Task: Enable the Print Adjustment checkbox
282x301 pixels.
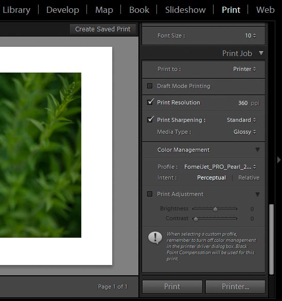Action: [x=150, y=194]
